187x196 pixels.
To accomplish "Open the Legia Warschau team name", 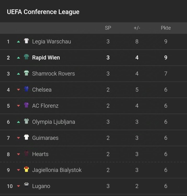I will (52, 42).
